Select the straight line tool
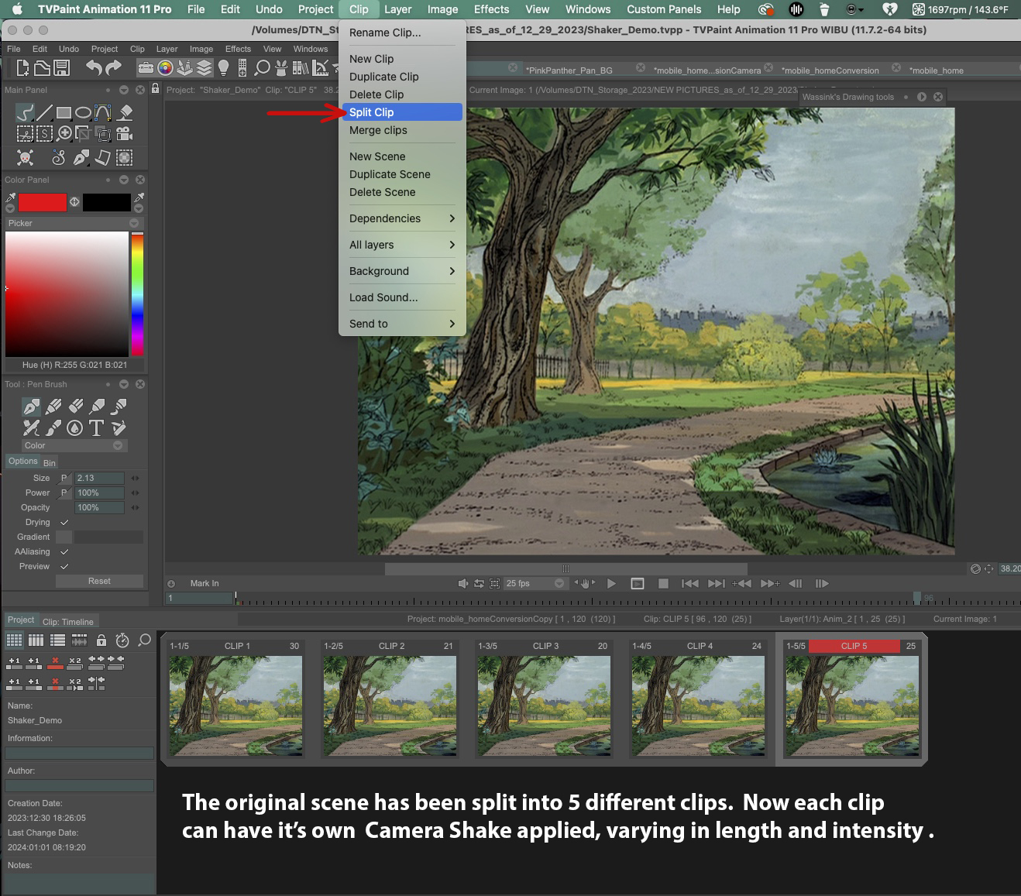The width and height of the screenshot is (1021, 896). 45,113
